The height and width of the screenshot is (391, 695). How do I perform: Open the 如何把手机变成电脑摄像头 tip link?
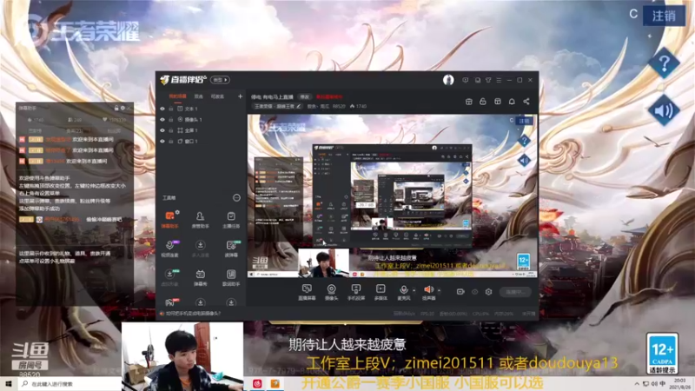coord(193,314)
